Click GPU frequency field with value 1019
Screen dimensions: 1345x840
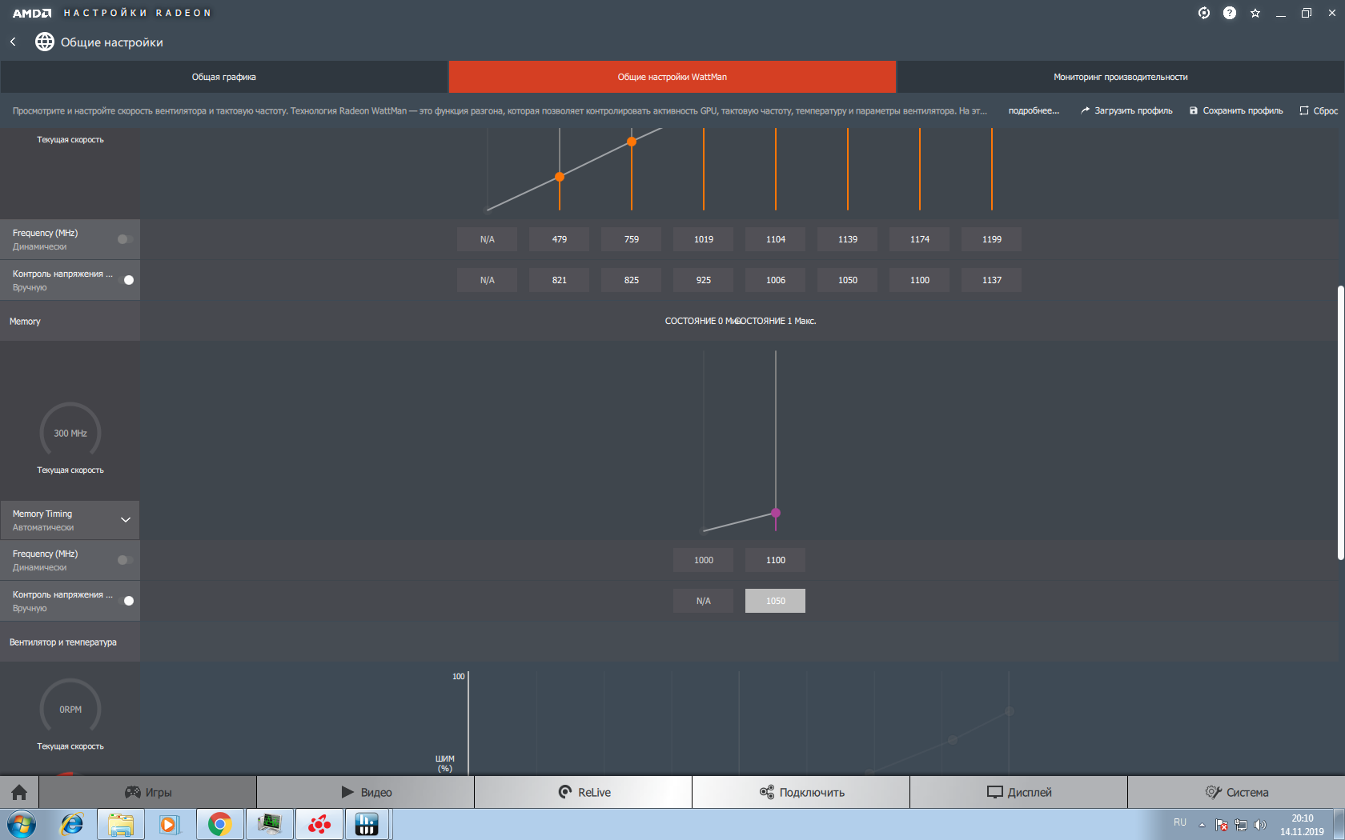pos(704,239)
